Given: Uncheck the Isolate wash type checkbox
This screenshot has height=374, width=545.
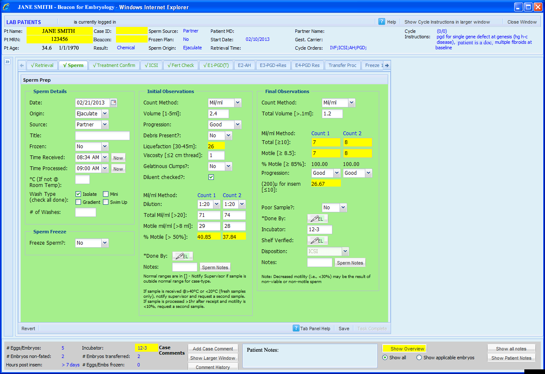Looking at the screenshot, I should point(78,194).
